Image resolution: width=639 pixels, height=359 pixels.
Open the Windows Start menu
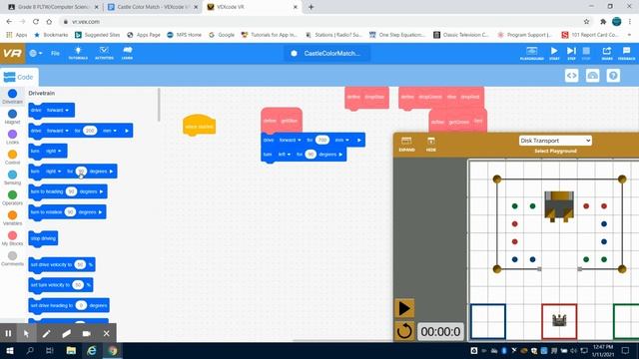10,350
